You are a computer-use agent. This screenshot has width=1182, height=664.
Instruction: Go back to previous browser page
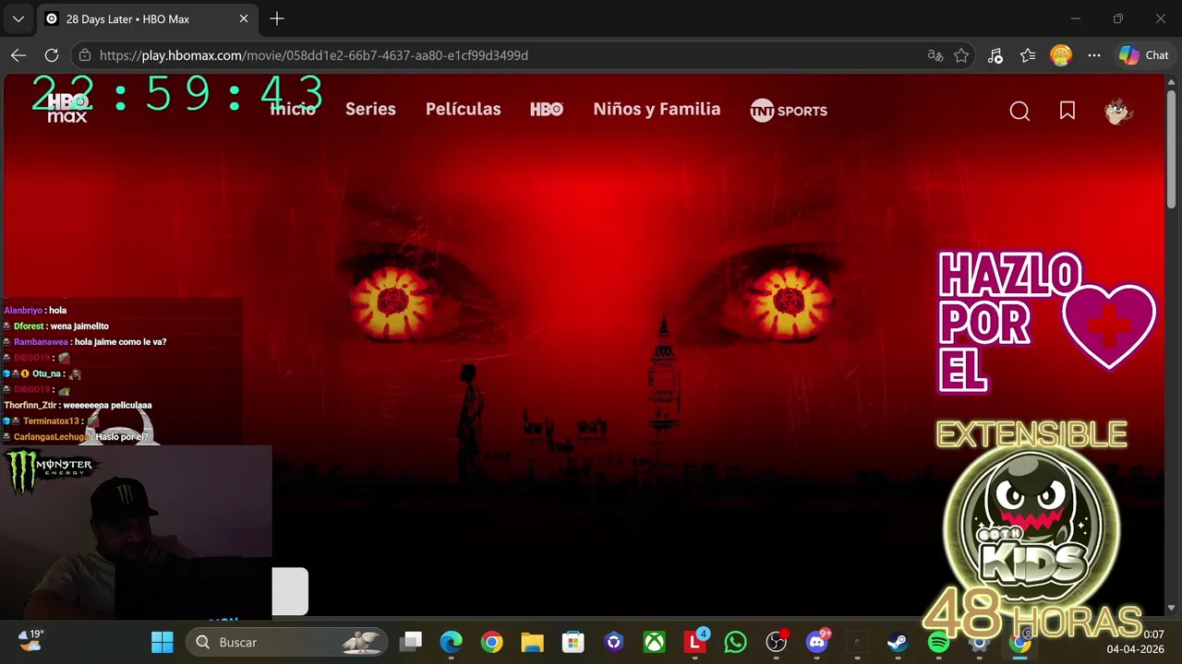tap(18, 55)
